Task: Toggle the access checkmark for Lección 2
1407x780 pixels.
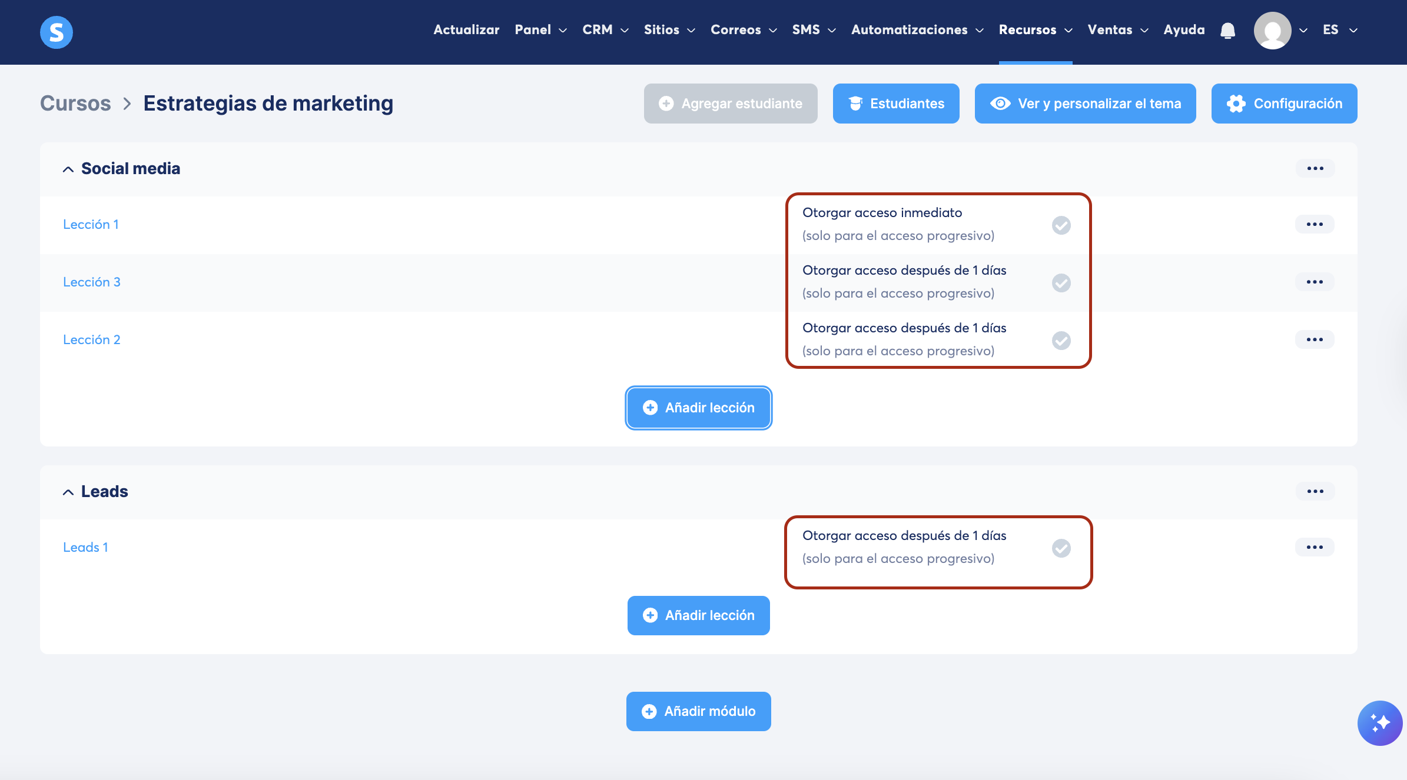Action: (x=1061, y=340)
